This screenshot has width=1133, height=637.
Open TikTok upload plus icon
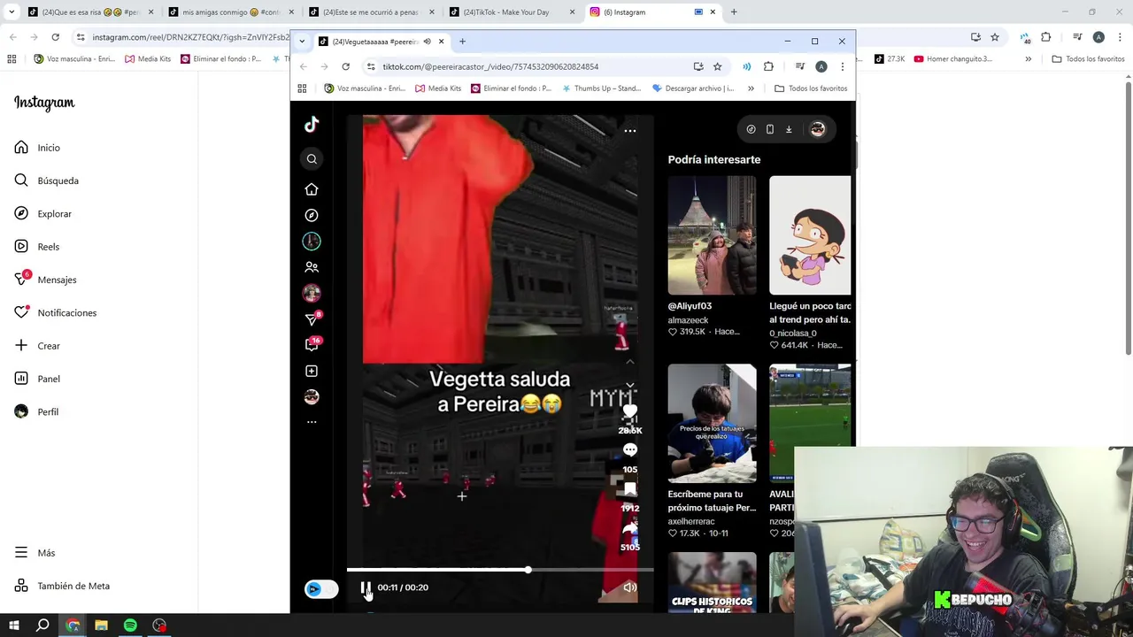point(312,372)
